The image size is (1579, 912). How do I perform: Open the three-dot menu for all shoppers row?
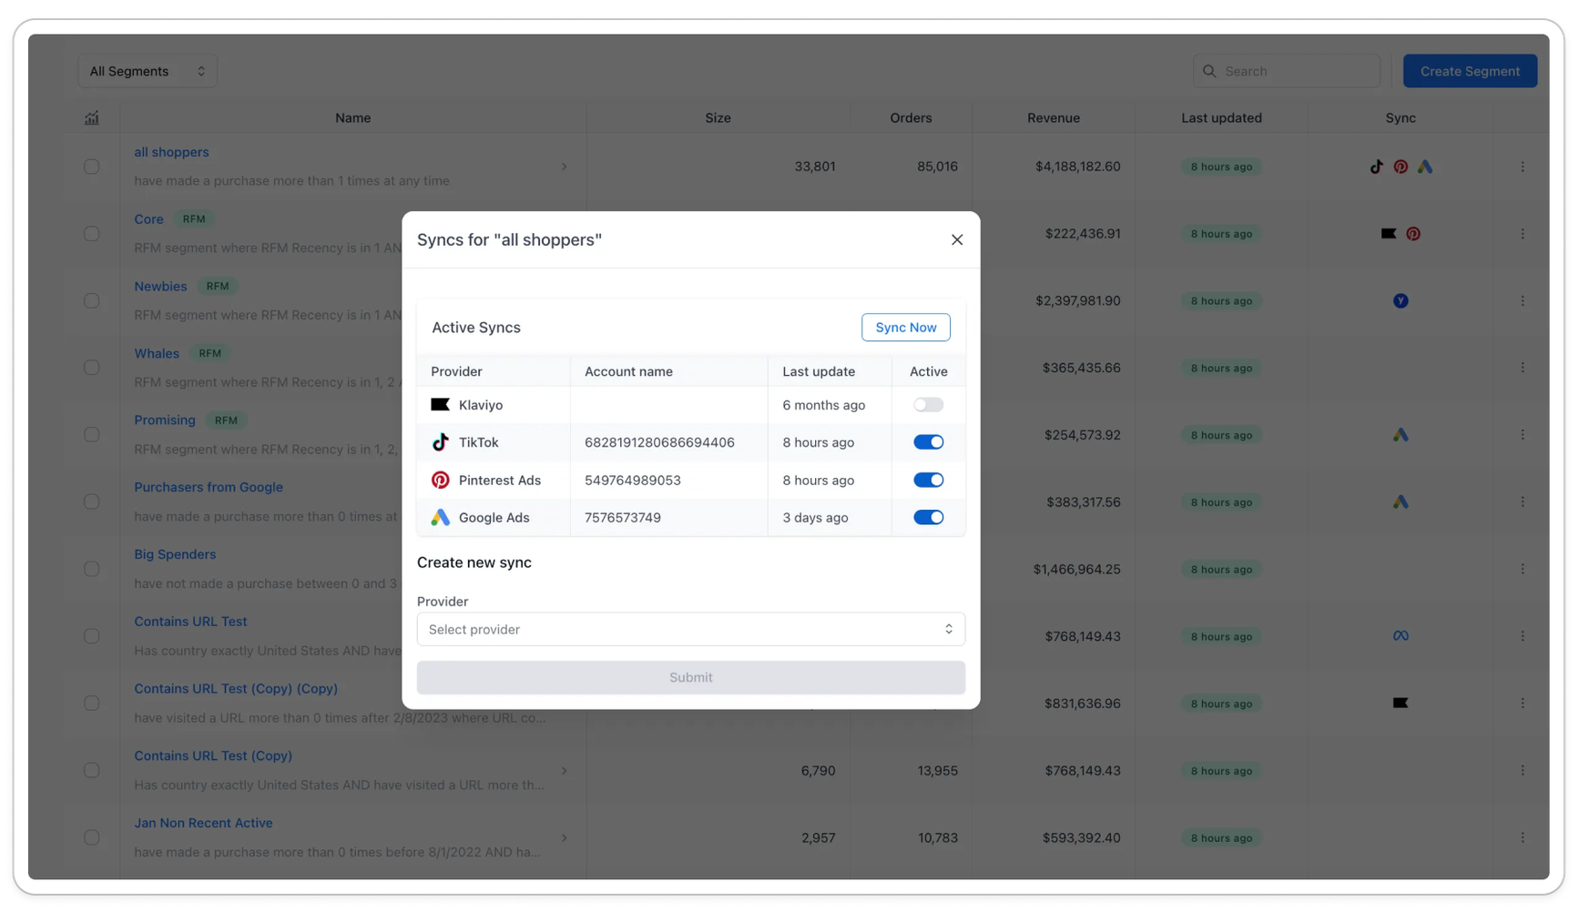(x=1522, y=167)
